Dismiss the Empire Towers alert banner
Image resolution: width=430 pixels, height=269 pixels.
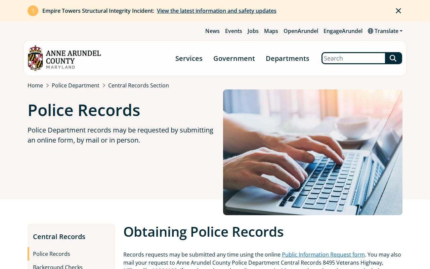pos(398,11)
